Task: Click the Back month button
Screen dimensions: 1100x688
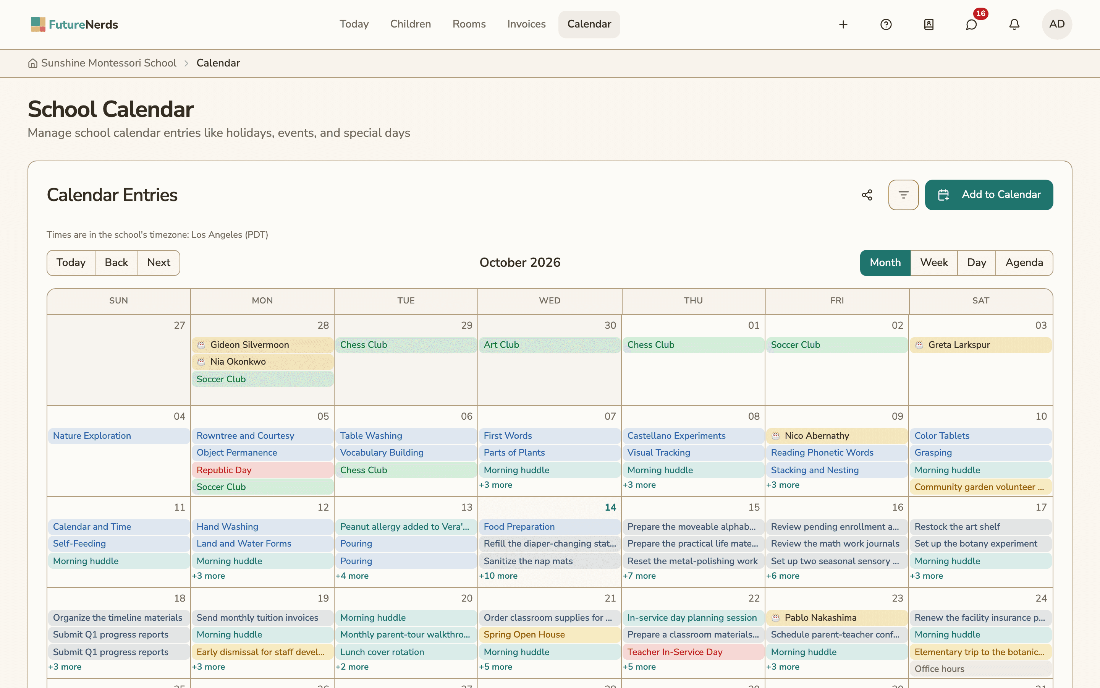Action: click(116, 263)
